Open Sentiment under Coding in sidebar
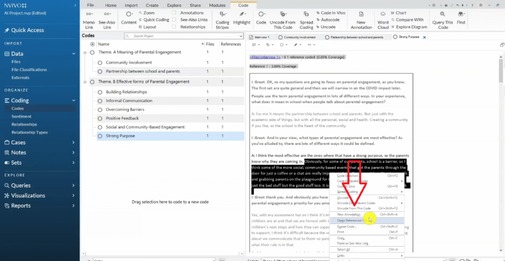This screenshot has width=505, height=261. (22, 116)
